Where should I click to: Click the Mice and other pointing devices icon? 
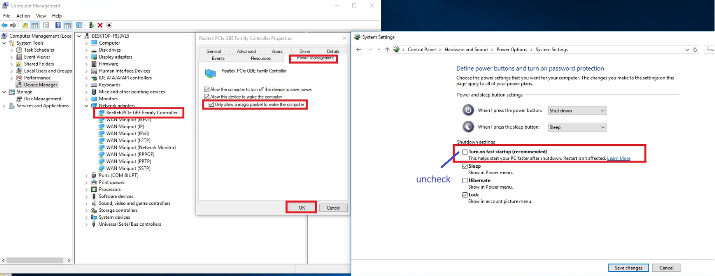(94, 92)
